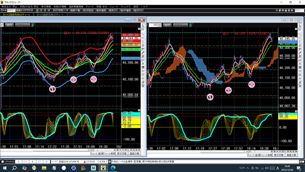Click the green flag icon in the left chart

(x=34, y=25)
